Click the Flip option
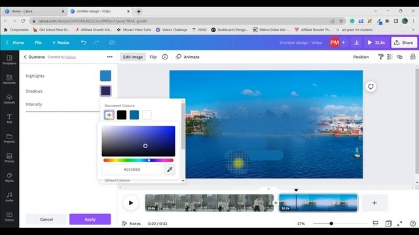 tap(153, 57)
